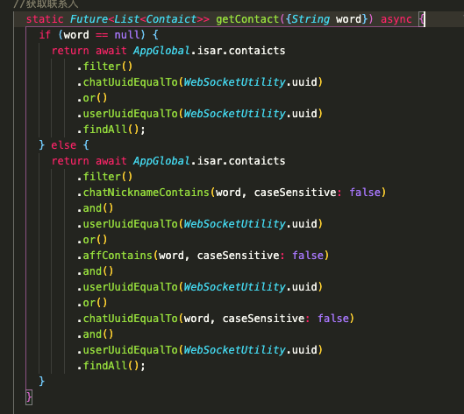Click 'false' on the affContains line

(x=308, y=256)
